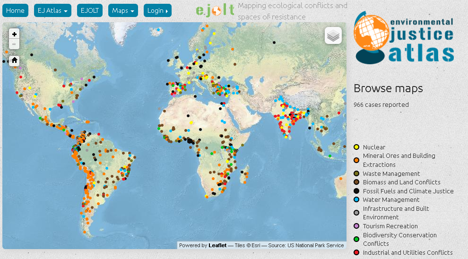468x259 pixels.
Task: Filter by Waste Management category
Action: [x=391, y=173]
